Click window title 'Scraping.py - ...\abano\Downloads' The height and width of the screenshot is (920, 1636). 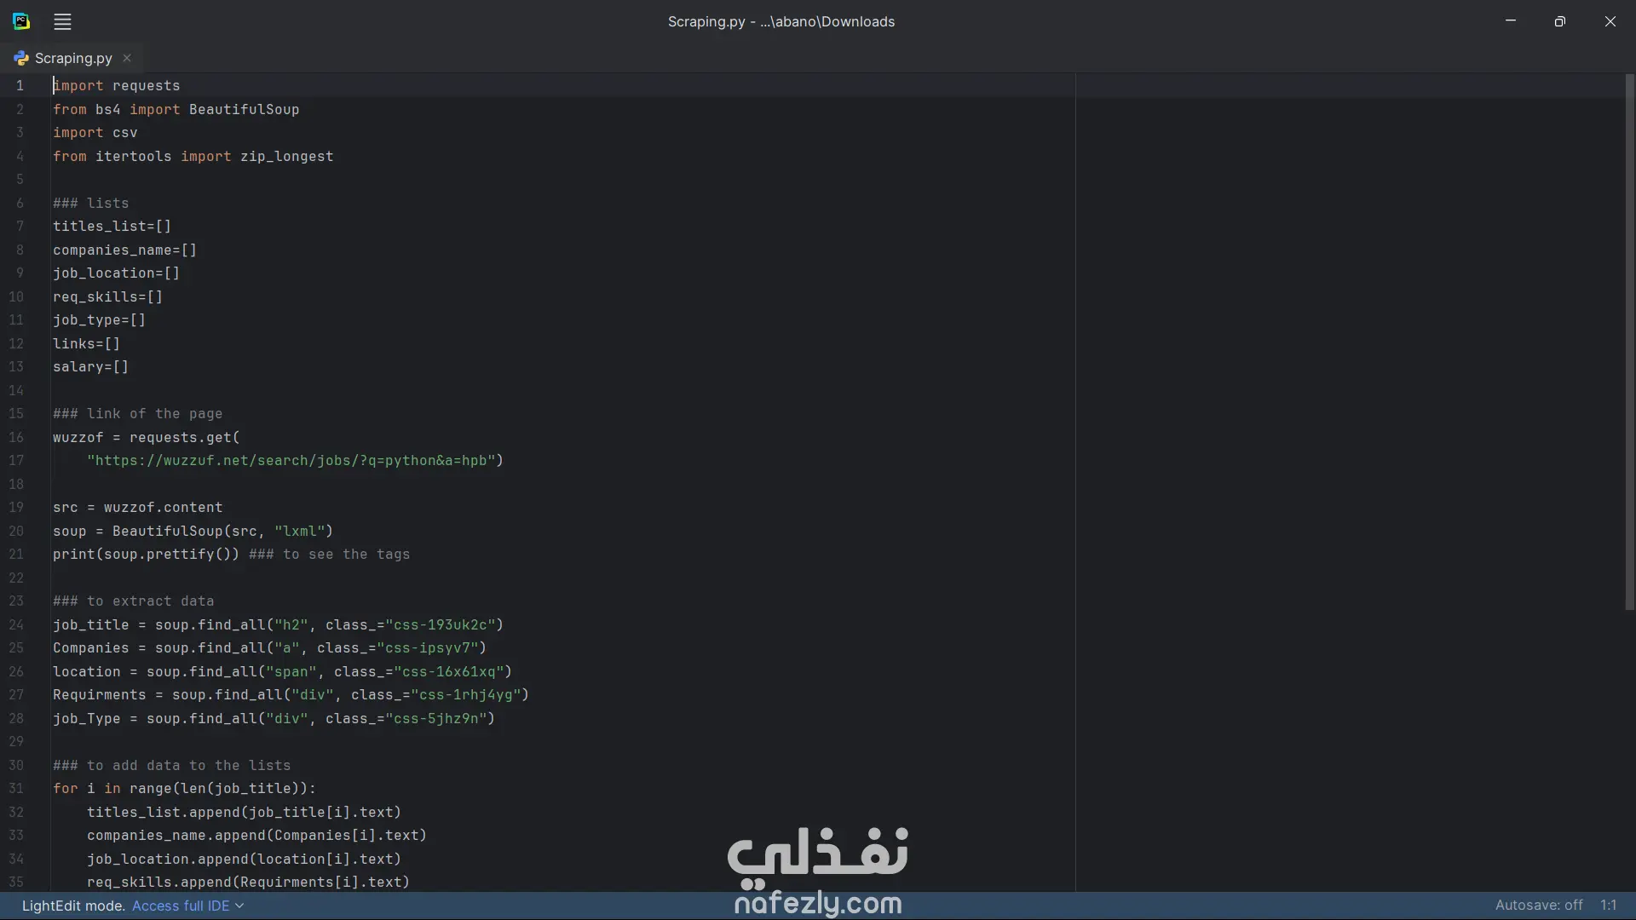tap(781, 21)
